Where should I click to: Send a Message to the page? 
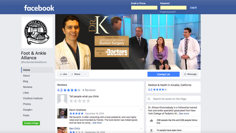(x=190, y=74)
